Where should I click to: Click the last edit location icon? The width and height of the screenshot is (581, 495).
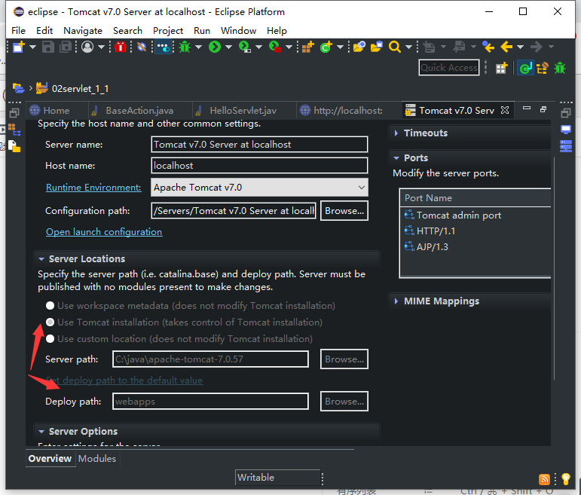tap(488, 47)
